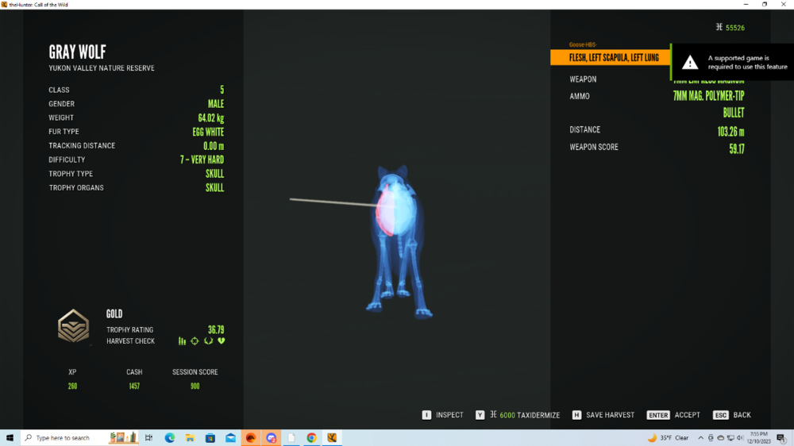Click the crosshair harvest check icon

pos(195,341)
